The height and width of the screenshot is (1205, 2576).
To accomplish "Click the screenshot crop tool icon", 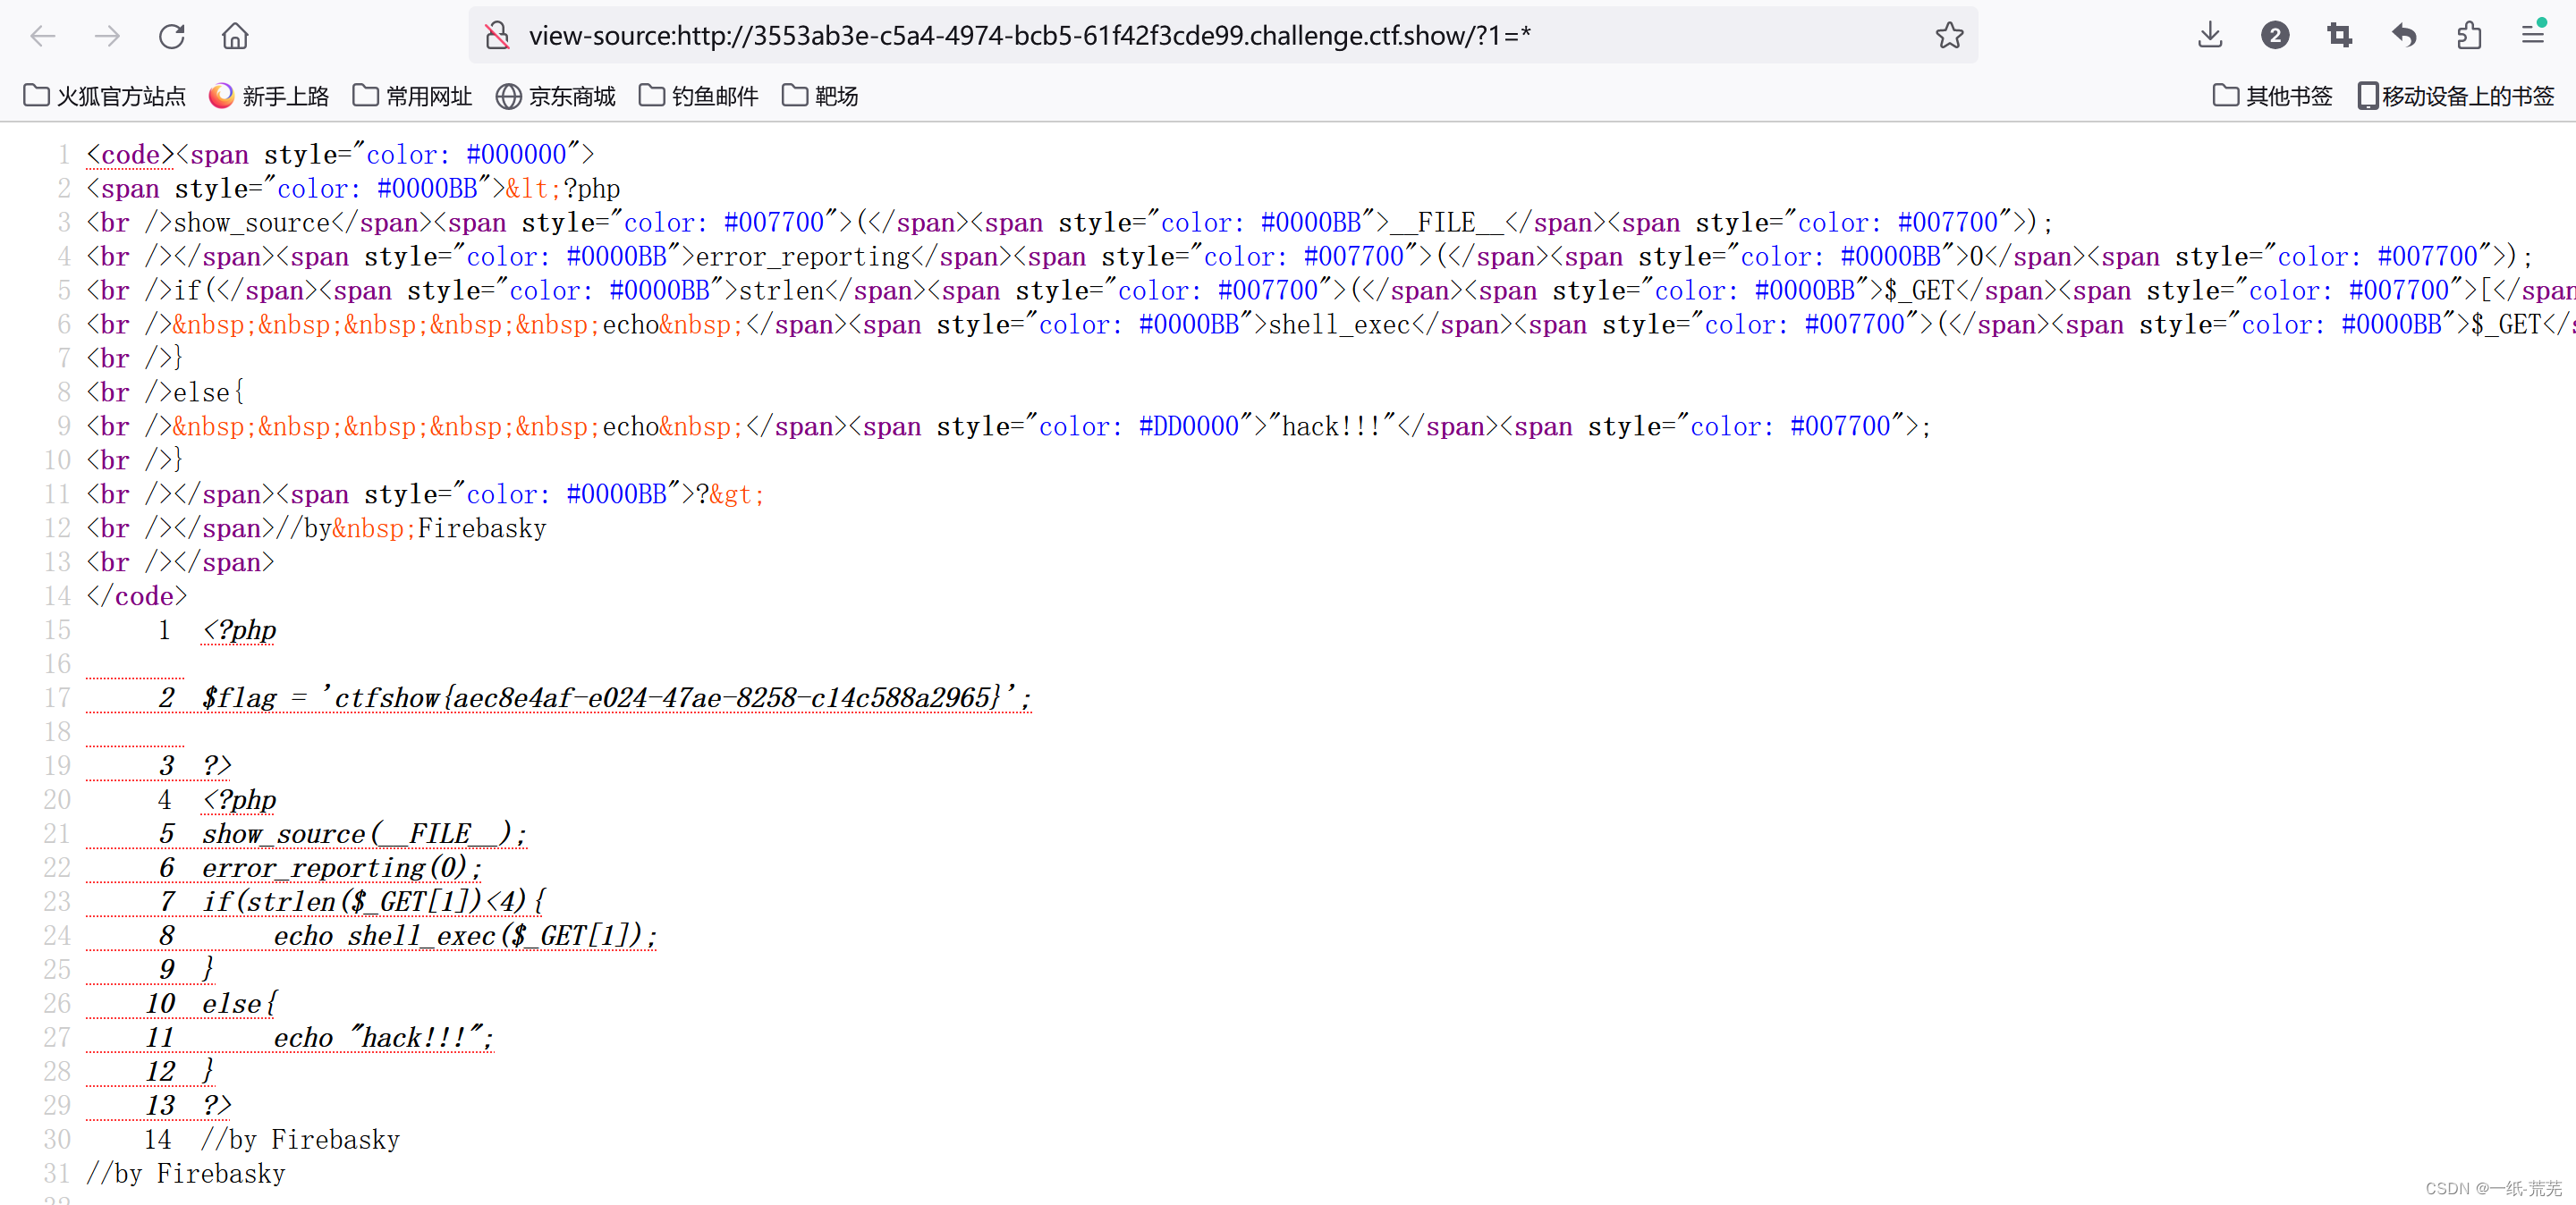I will [2340, 36].
